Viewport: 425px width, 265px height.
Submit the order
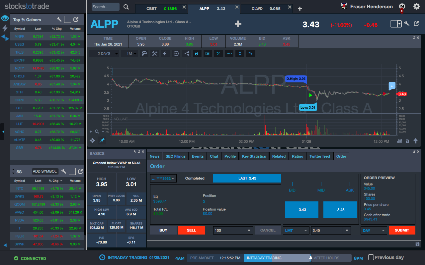coord(402,230)
